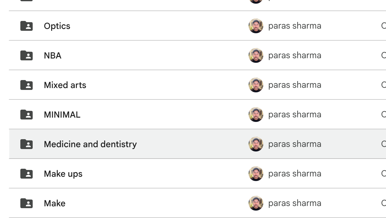The width and height of the screenshot is (386, 218).
Task: Click the paras sharma owner text in the Make ups row
Action: [x=295, y=174]
